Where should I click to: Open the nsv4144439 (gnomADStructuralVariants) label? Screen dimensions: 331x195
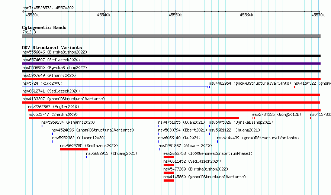pyautogui.click(x=258, y=138)
